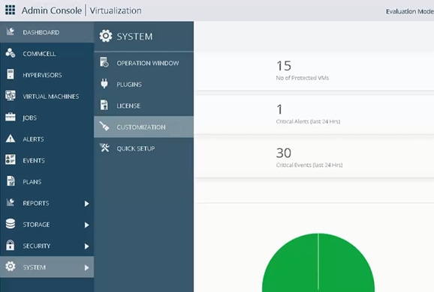434x292 pixels.
Task: Click No of Protected VMs label
Action: point(303,78)
